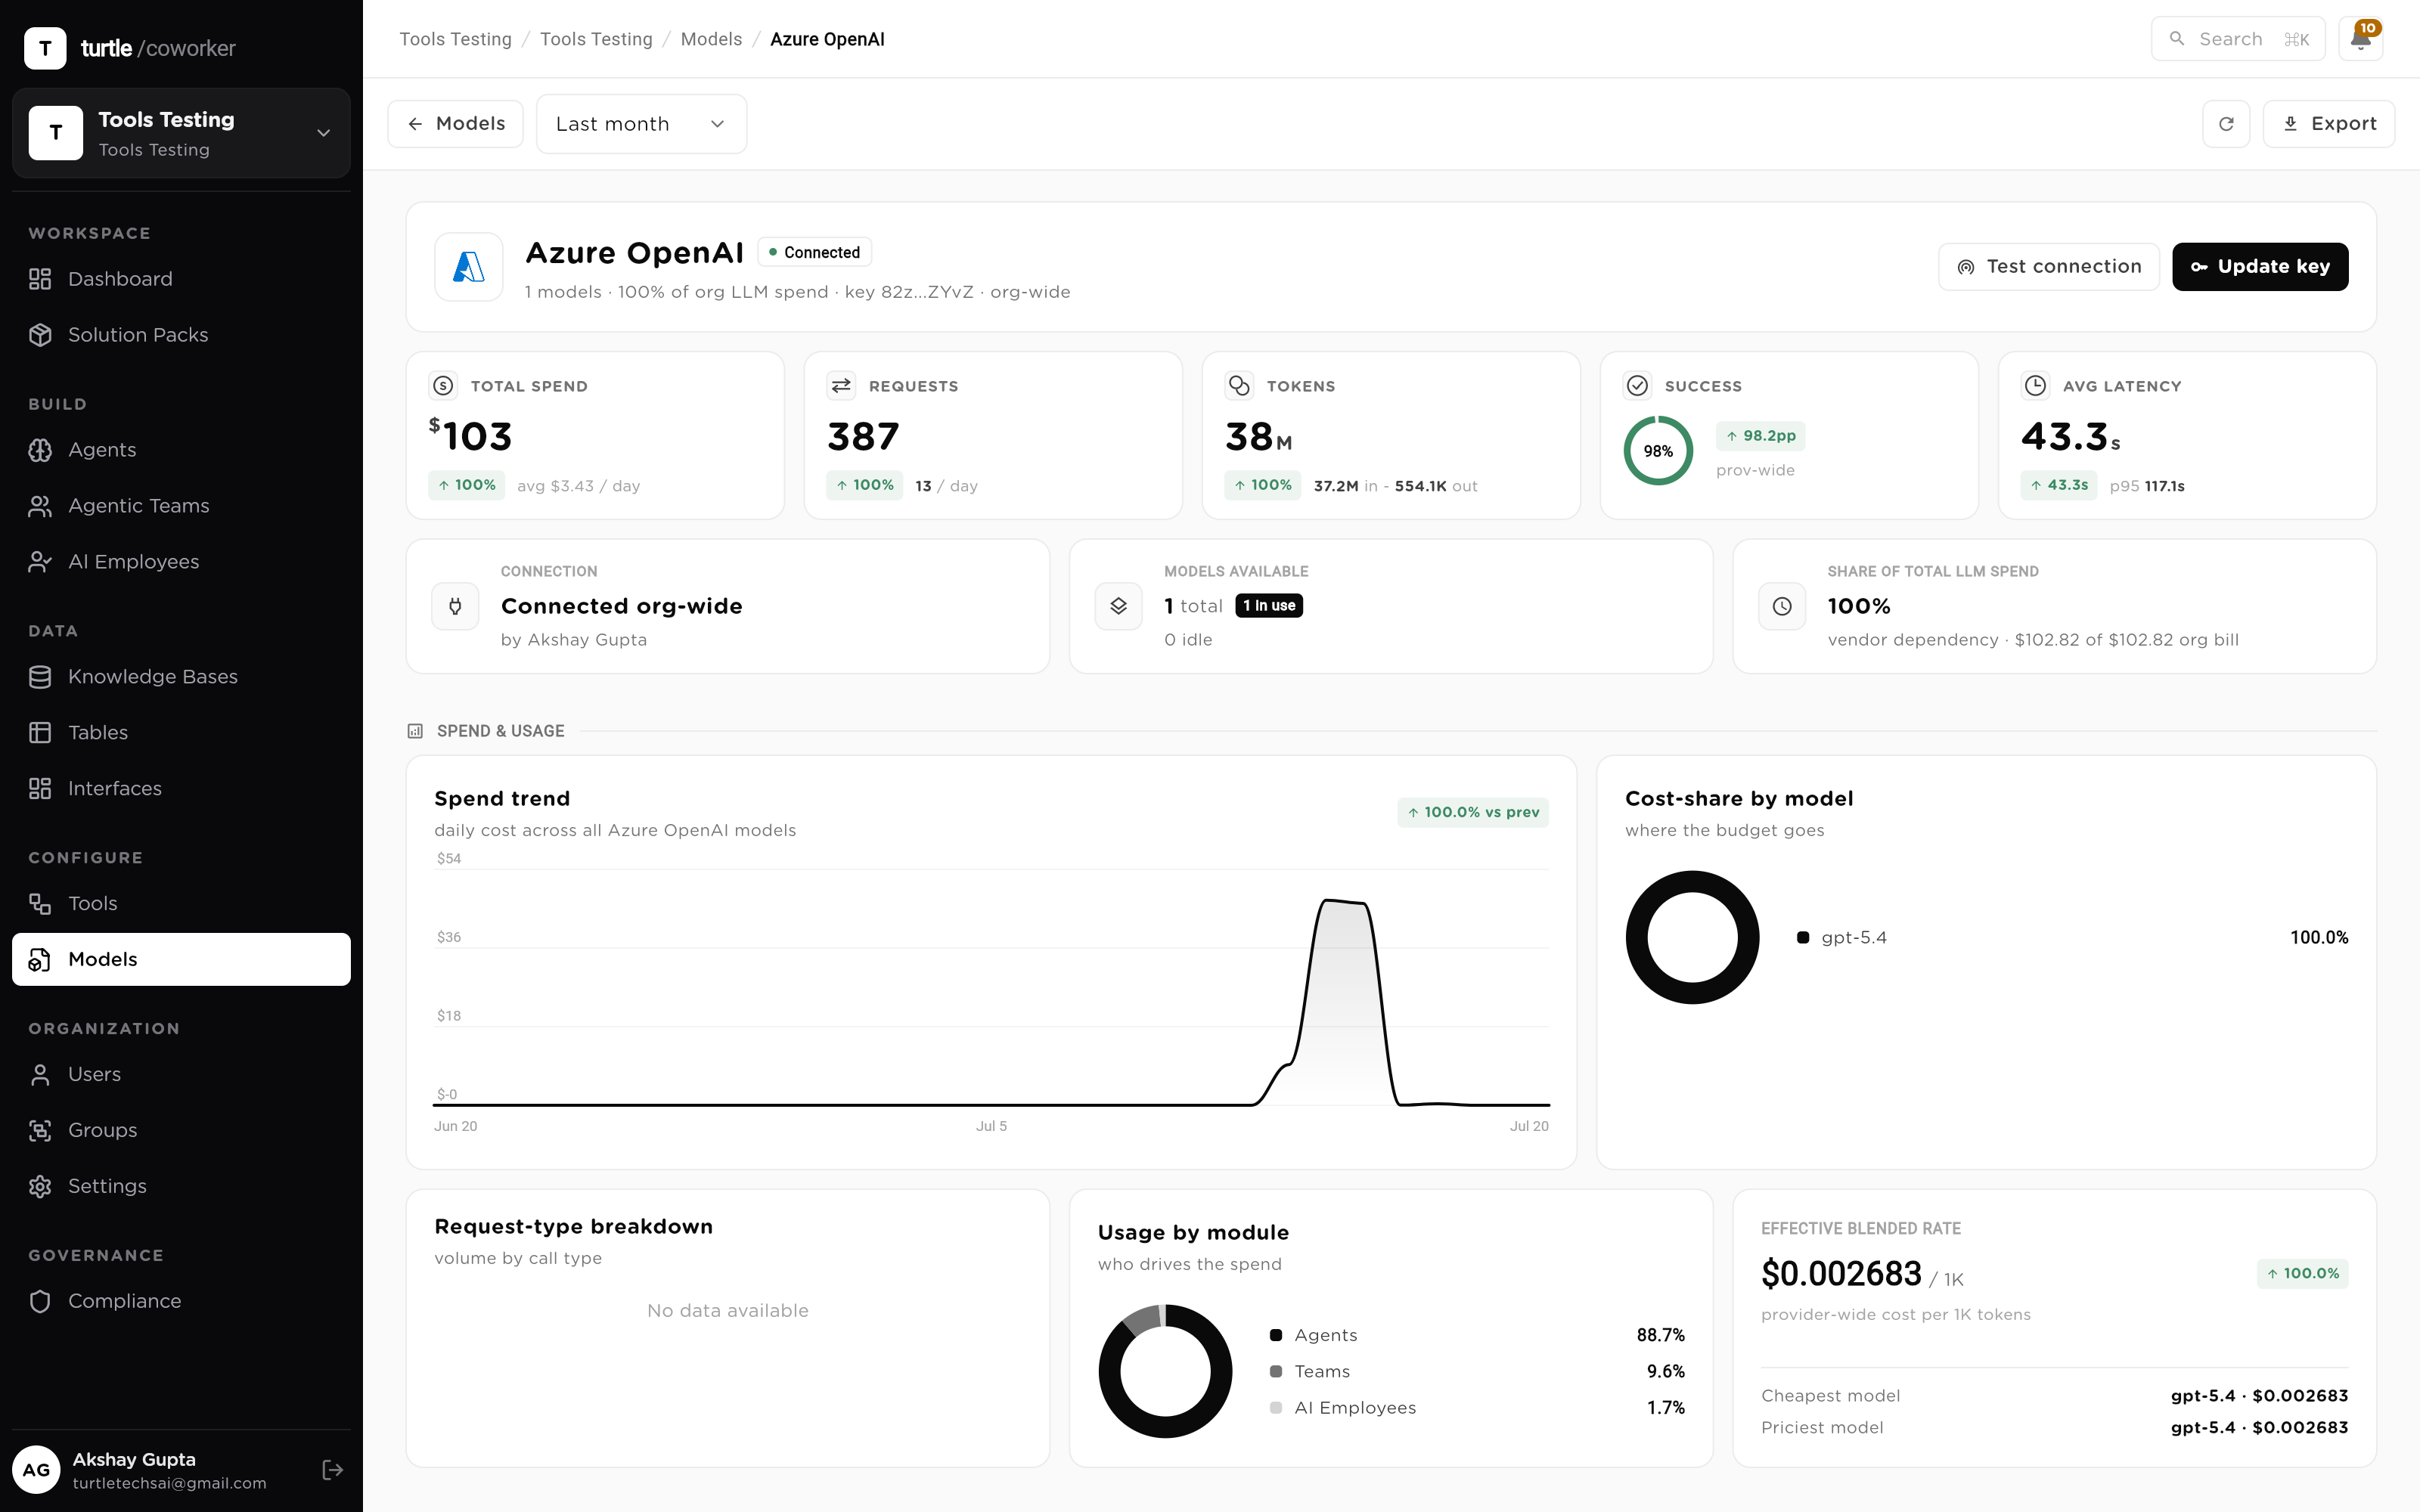The image size is (2420, 1512).
Task: Open Interfaces from the sidebar
Action: tap(181, 789)
